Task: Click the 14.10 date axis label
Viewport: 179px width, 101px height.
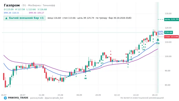Action: [136, 95]
